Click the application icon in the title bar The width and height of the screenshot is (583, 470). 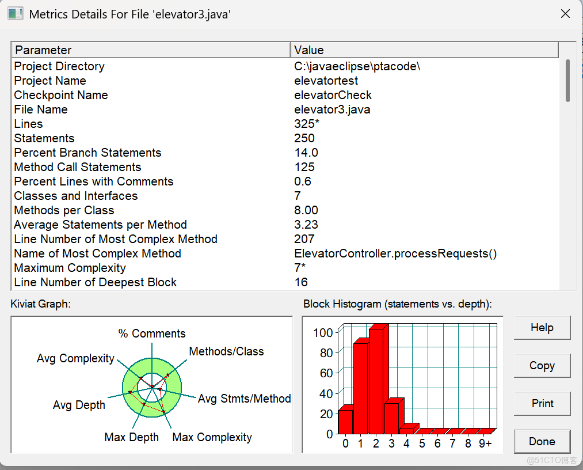point(16,13)
